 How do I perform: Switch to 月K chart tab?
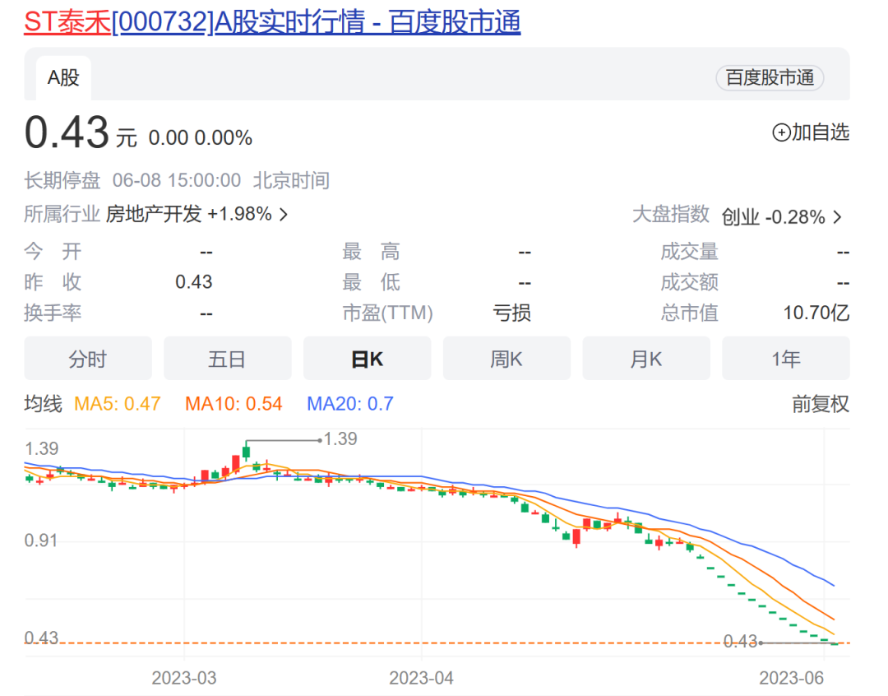[x=646, y=359]
